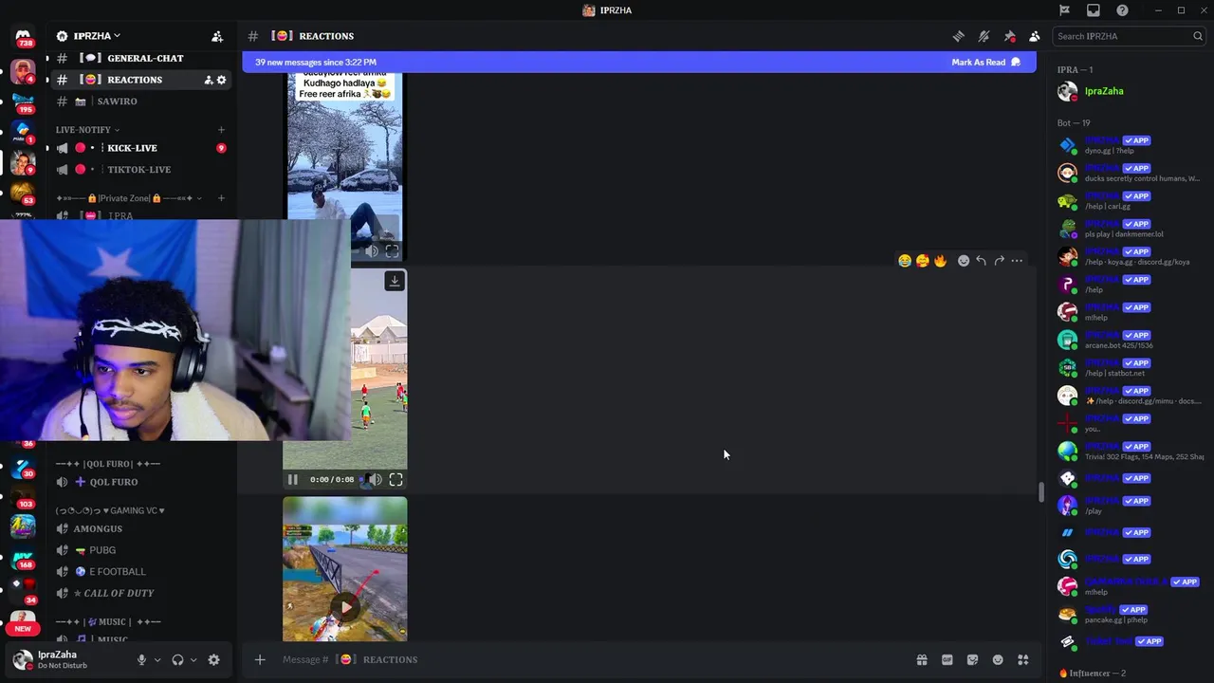Open TIKTOK-LIVE announcement channel

click(140, 170)
